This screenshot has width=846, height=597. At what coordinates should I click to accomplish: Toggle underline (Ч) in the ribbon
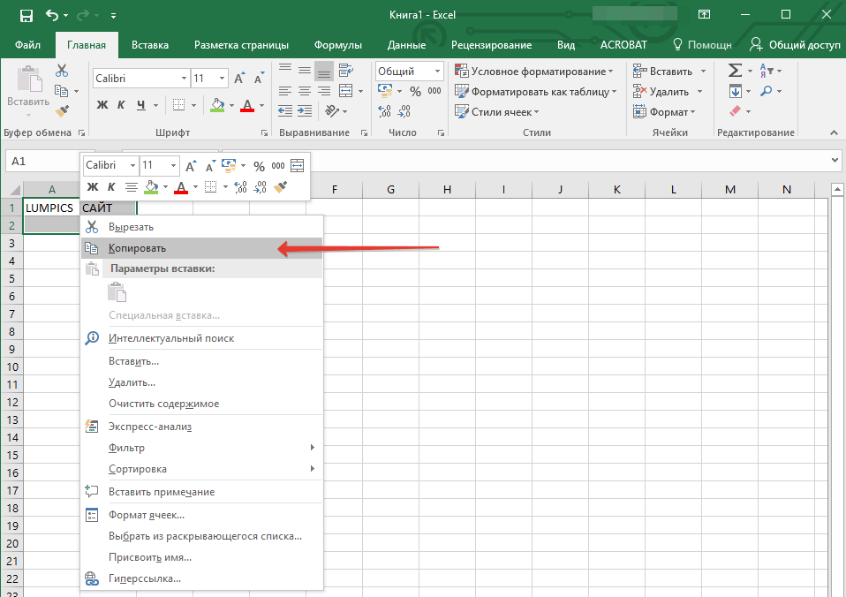pos(140,105)
